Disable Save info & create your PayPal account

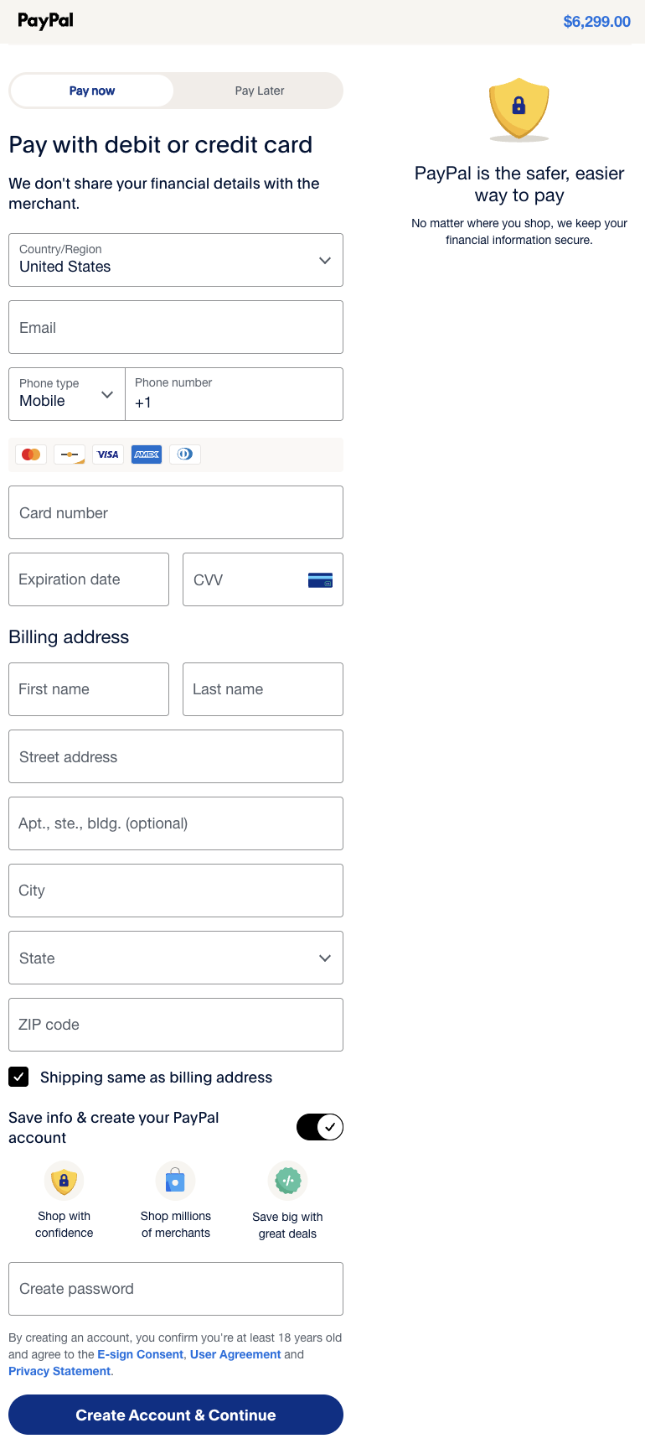pos(319,1127)
